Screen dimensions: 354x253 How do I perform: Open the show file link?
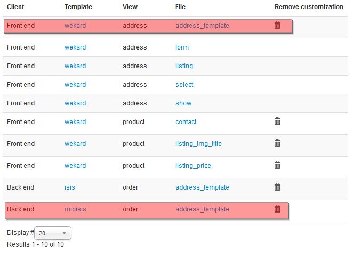(183, 103)
